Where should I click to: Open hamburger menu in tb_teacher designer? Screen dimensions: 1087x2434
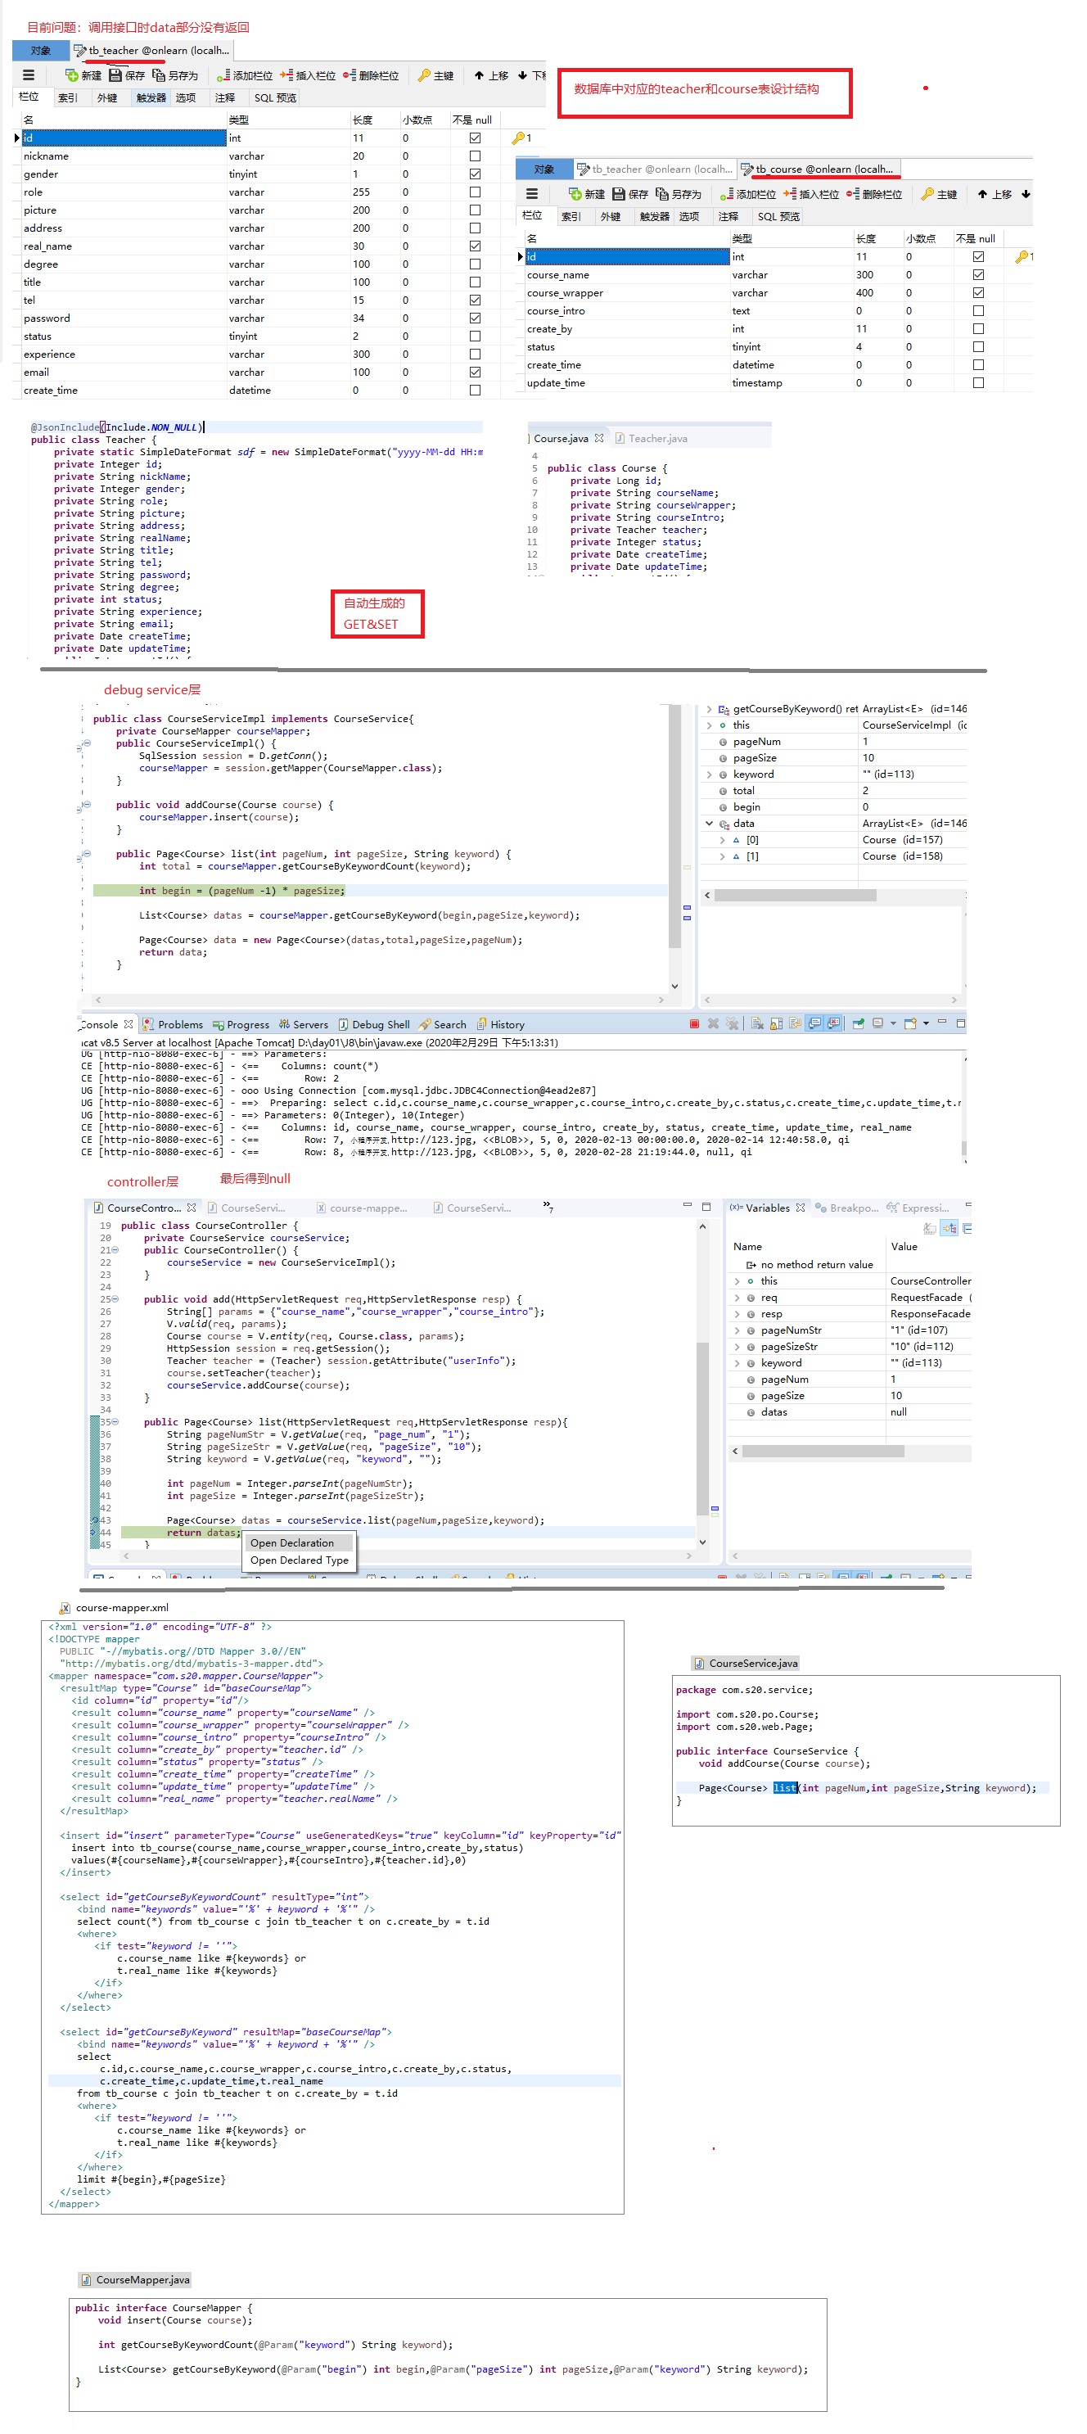click(29, 75)
